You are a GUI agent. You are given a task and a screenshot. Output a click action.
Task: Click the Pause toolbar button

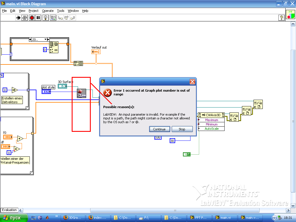point(38,18)
